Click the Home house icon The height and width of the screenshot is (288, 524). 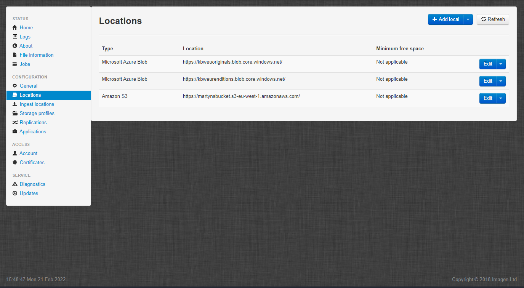[x=15, y=27]
